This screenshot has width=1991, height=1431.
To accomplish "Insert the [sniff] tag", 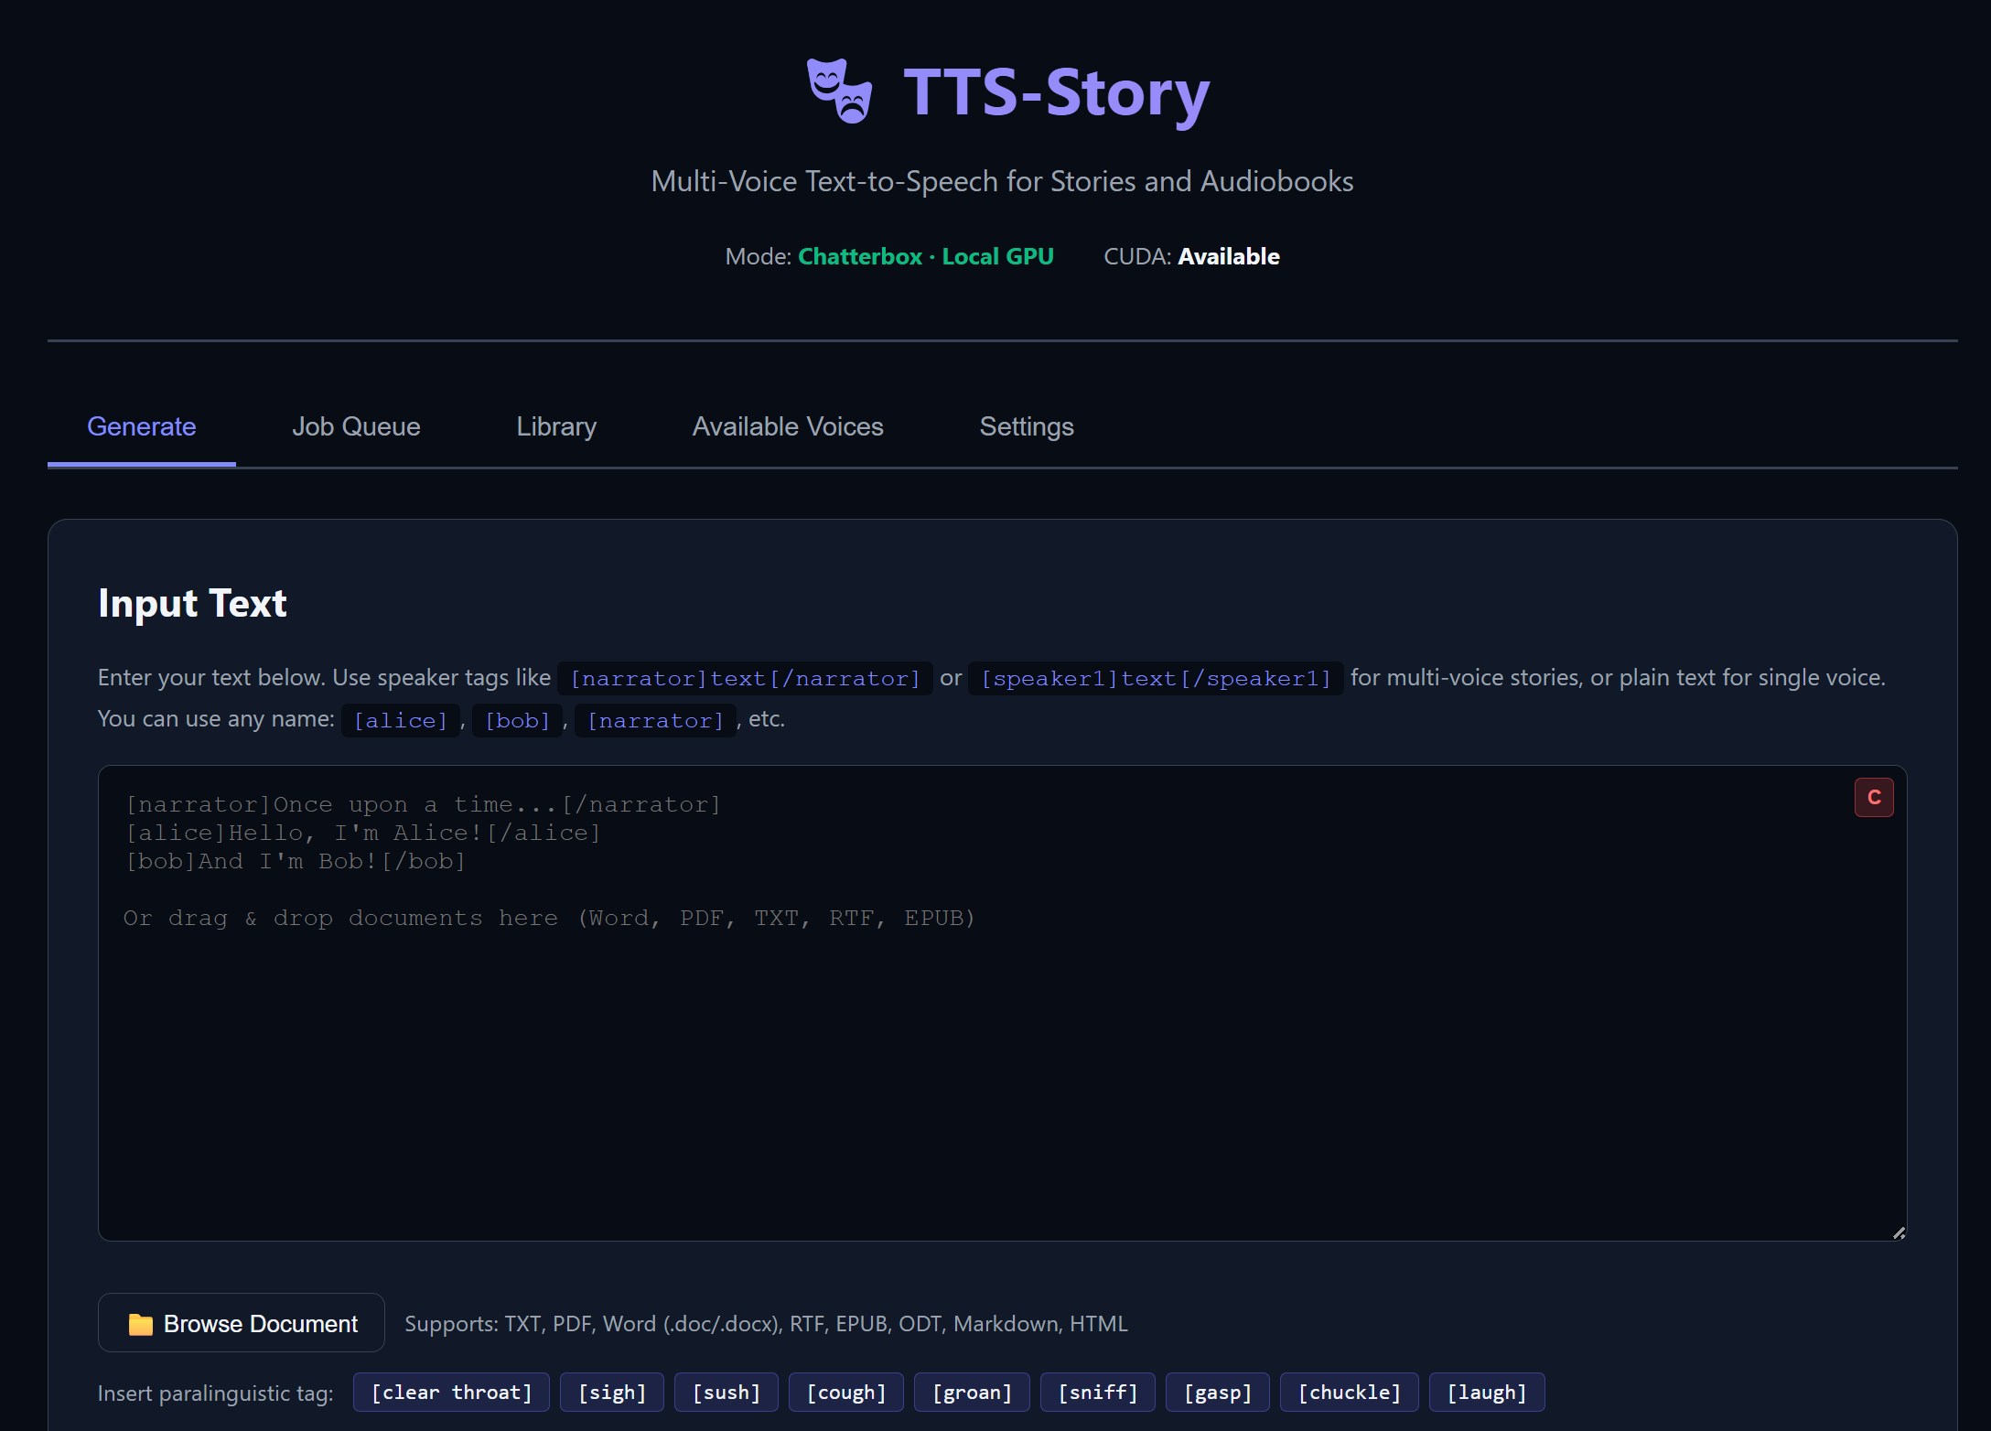I will click(x=1098, y=1393).
